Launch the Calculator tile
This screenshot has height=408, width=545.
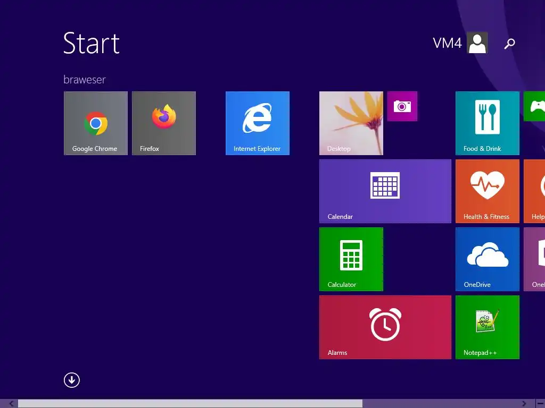(351, 259)
